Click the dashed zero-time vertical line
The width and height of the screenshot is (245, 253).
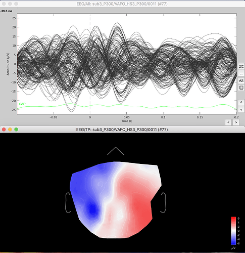90,64
